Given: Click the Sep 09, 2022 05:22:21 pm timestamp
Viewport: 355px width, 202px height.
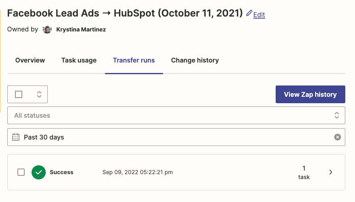Looking at the screenshot, I should [x=138, y=172].
